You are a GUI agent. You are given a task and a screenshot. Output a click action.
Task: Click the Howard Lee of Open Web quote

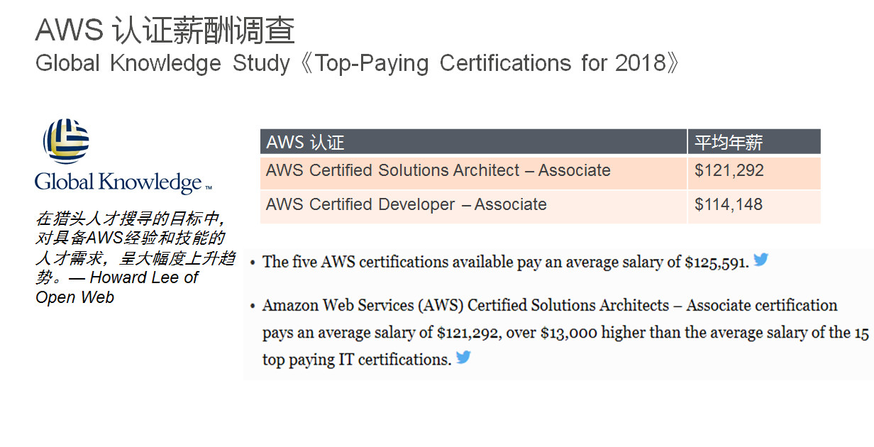pyautogui.click(x=135, y=287)
